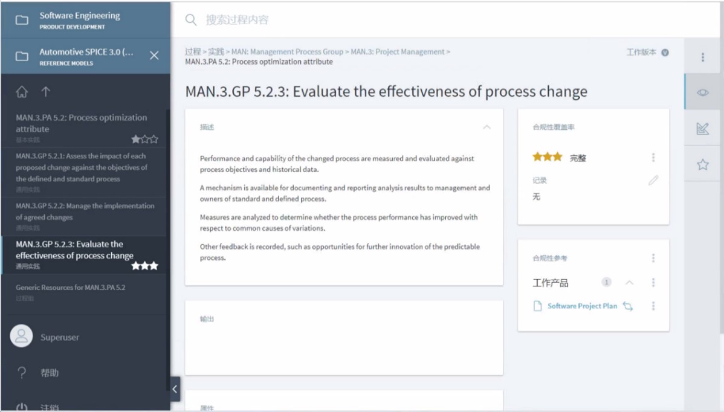Click the pencil icon next to 记录
The width and height of the screenshot is (724, 412).
click(x=653, y=180)
